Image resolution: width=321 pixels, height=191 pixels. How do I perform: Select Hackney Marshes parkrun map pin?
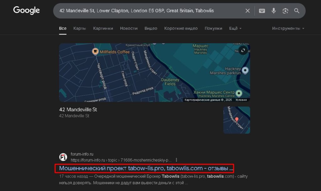pos(245,71)
